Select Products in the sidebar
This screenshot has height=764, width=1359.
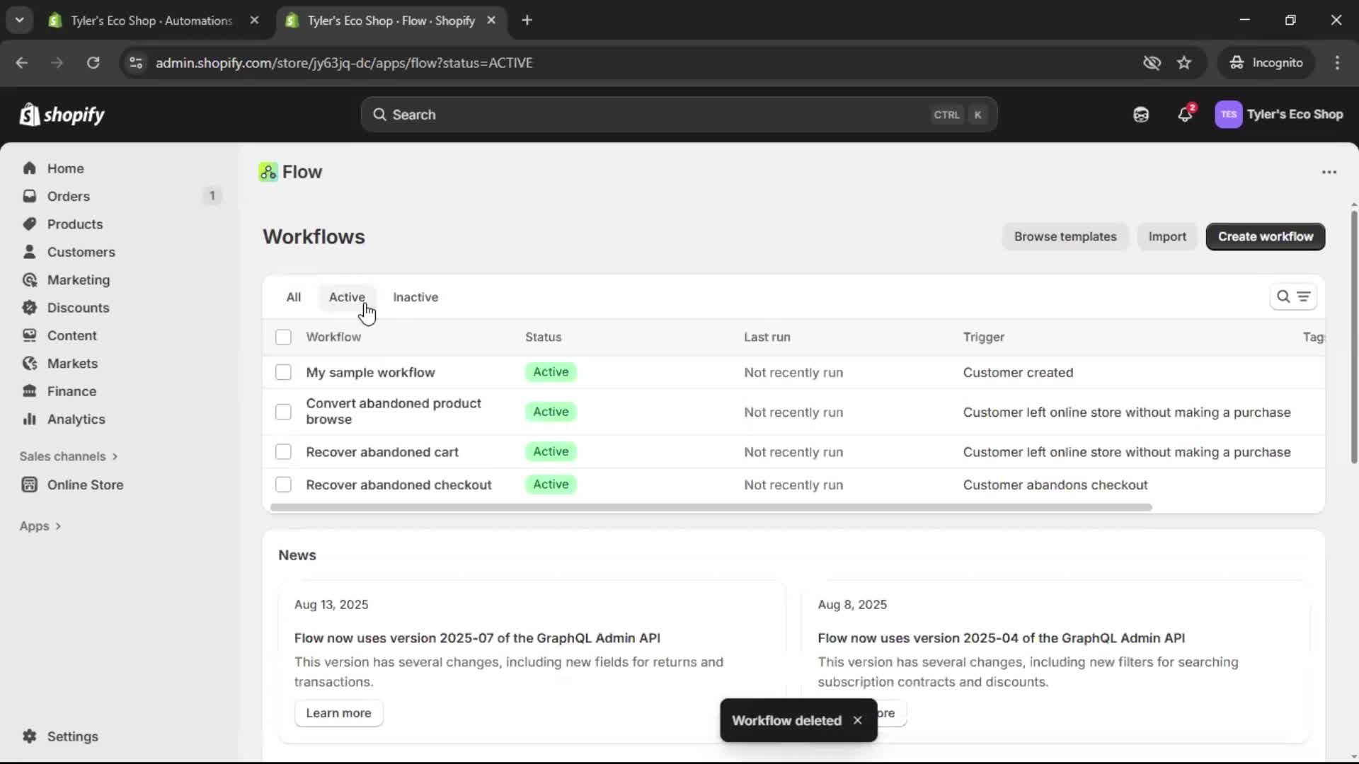tap(76, 224)
